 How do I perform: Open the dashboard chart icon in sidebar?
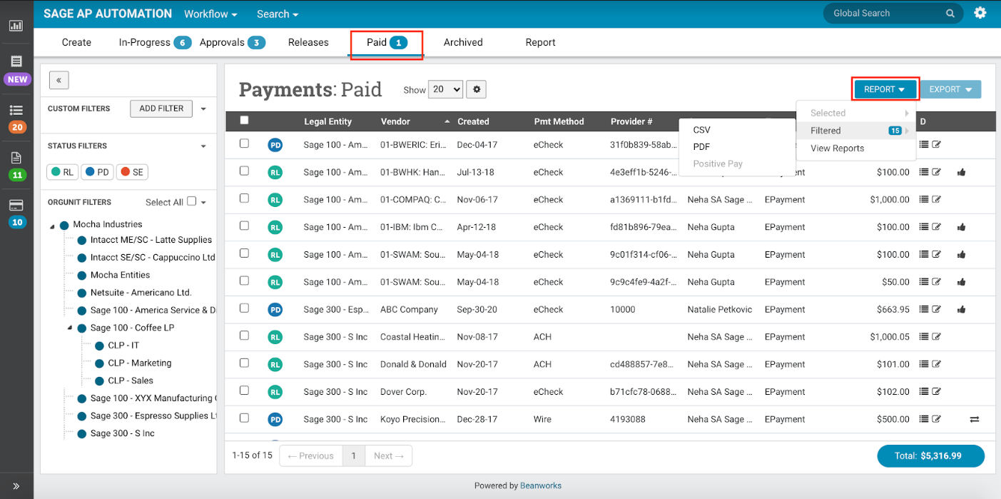[x=16, y=26]
